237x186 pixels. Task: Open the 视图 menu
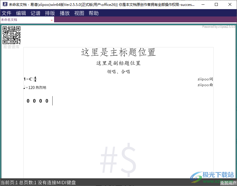(x=79, y=13)
